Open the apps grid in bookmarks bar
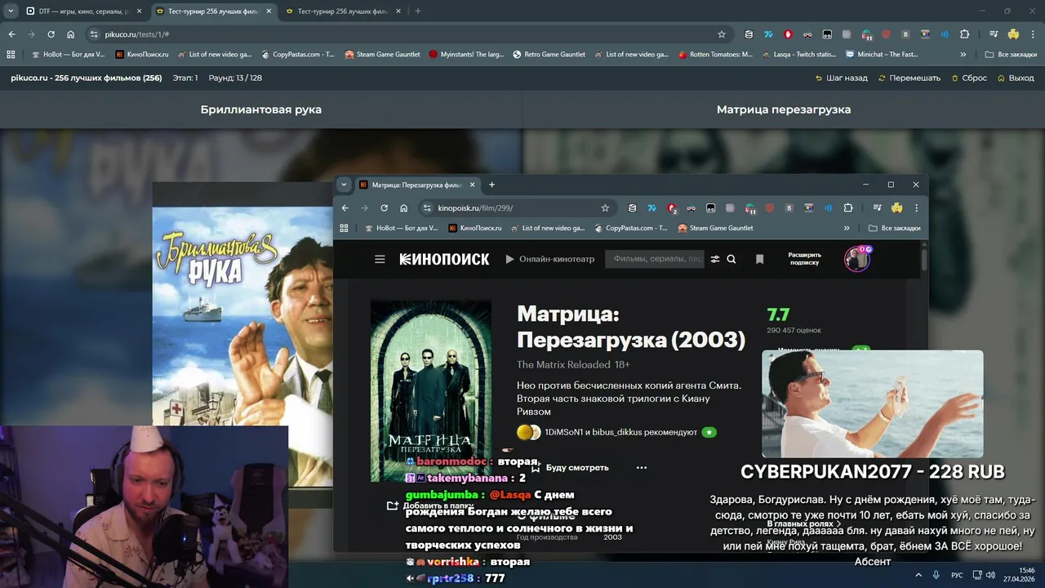 (x=11, y=55)
